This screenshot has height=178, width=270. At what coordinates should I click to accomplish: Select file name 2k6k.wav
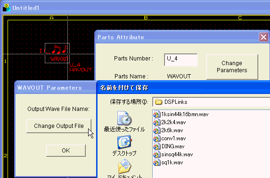click(x=172, y=130)
